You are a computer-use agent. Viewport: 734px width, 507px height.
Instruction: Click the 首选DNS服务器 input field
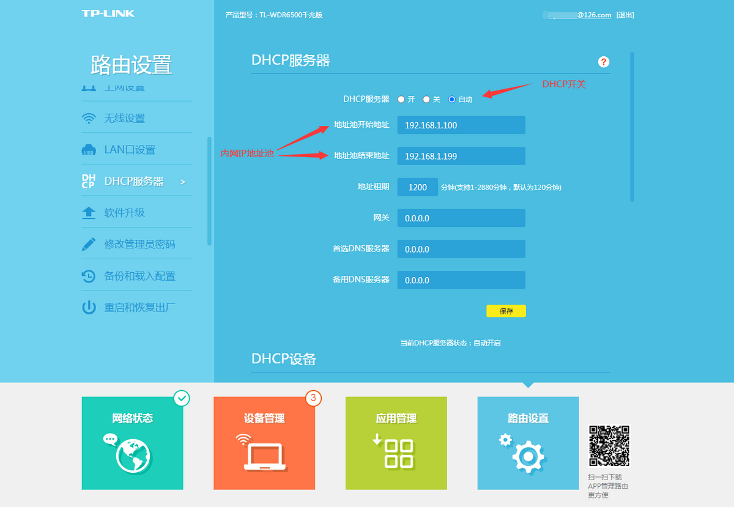[461, 250]
